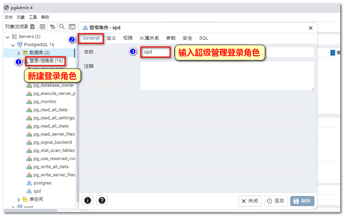Click the help question mark button
The width and height of the screenshot is (344, 216).
point(102,200)
